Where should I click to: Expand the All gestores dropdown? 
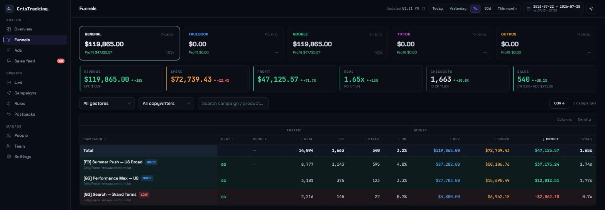tap(107, 103)
